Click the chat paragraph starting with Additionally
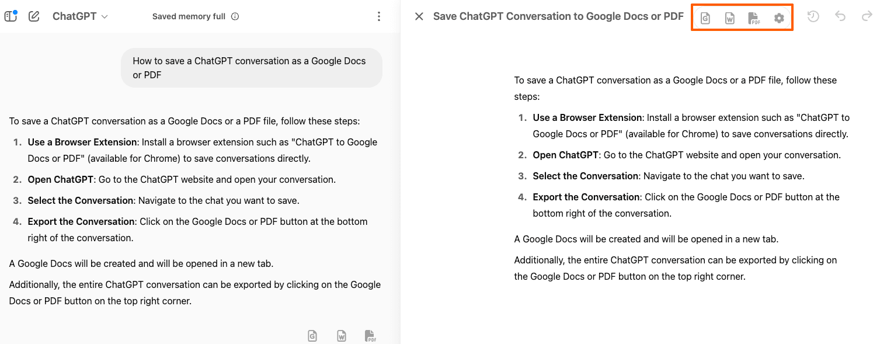 pos(195,293)
